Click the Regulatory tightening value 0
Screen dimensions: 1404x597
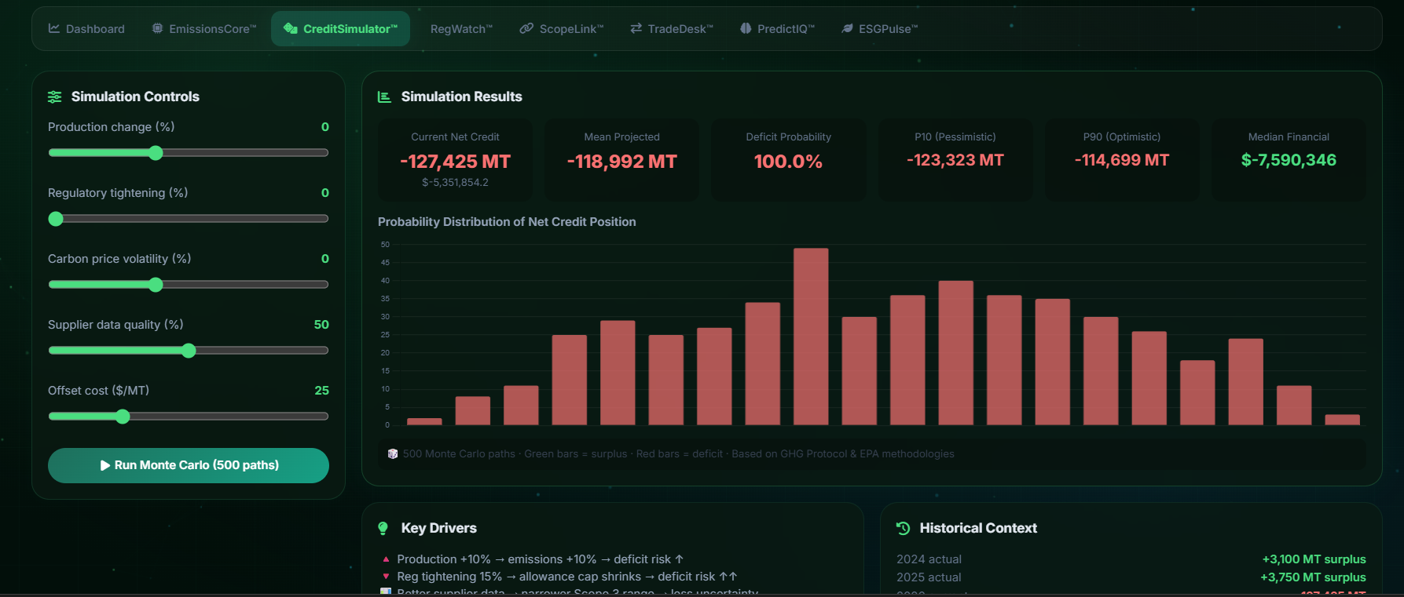pos(325,193)
